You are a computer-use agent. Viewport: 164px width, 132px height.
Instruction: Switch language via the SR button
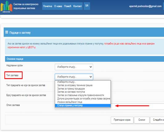pos(87,6)
